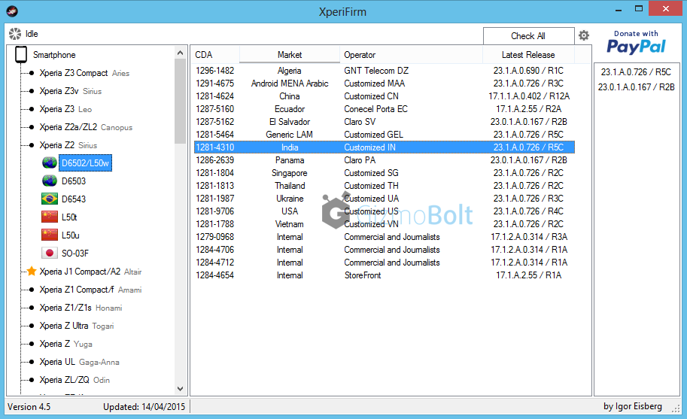Viewport: 687px width, 419px height.
Task: Expand Xperia ZL/ZQ Odin node
Action: (74, 380)
